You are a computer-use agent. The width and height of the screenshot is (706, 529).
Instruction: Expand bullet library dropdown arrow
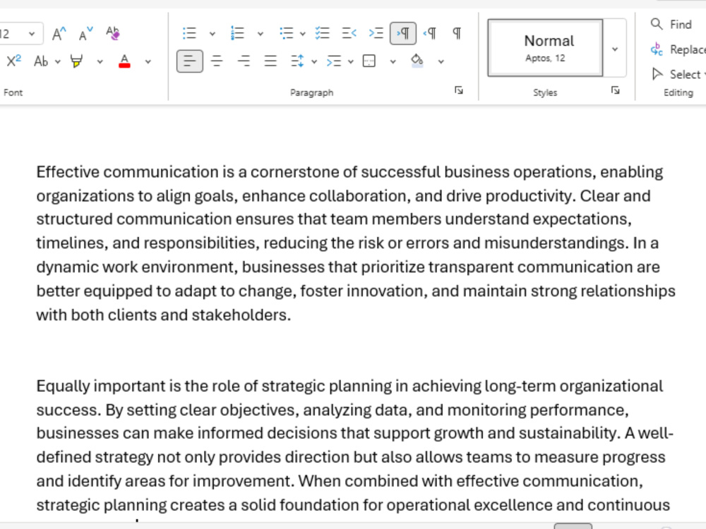point(213,34)
